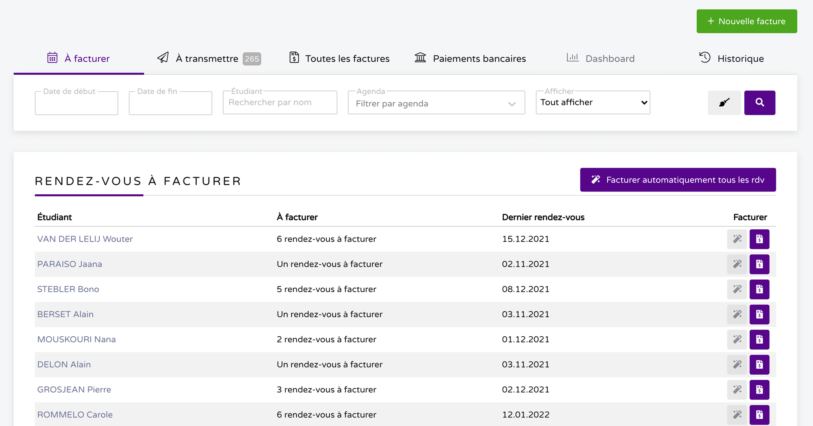This screenshot has width=813, height=426.
Task: Auto-invoice icon for ROMMELO Carole row
Action: [737, 415]
